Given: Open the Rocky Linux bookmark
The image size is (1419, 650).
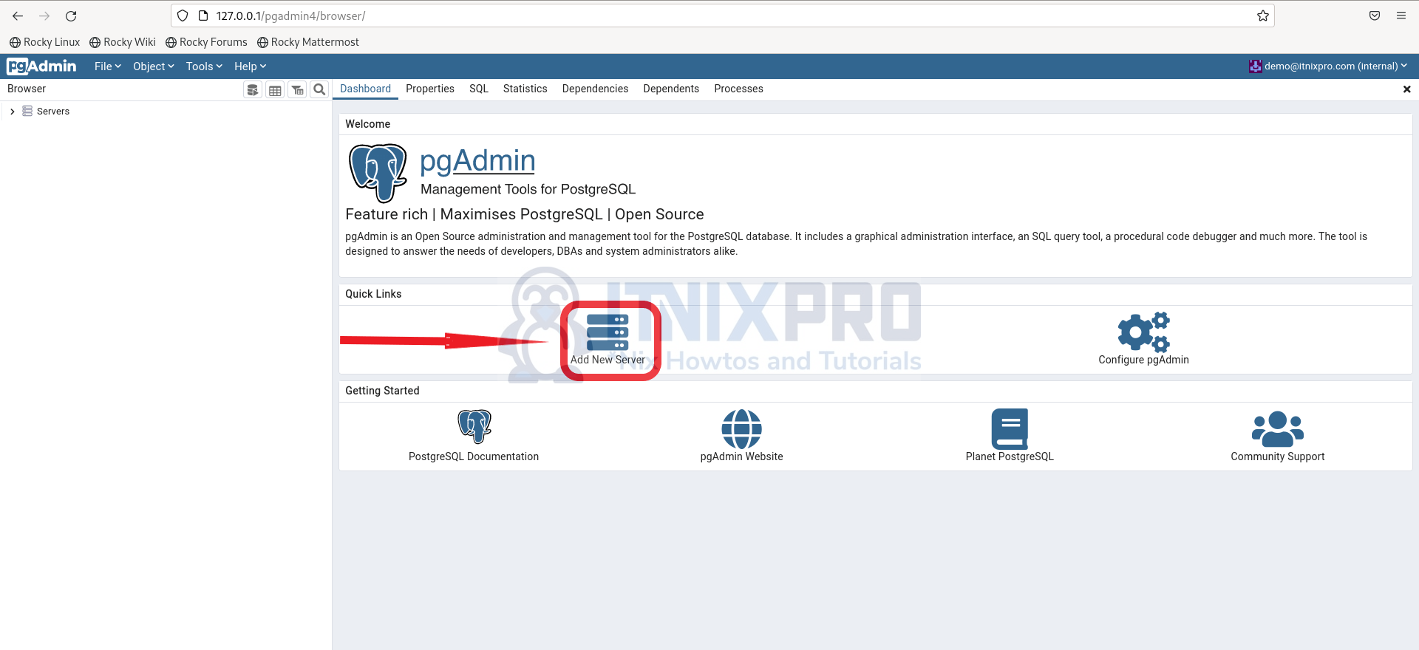Looking at the screenshot, I should (44, 42).
